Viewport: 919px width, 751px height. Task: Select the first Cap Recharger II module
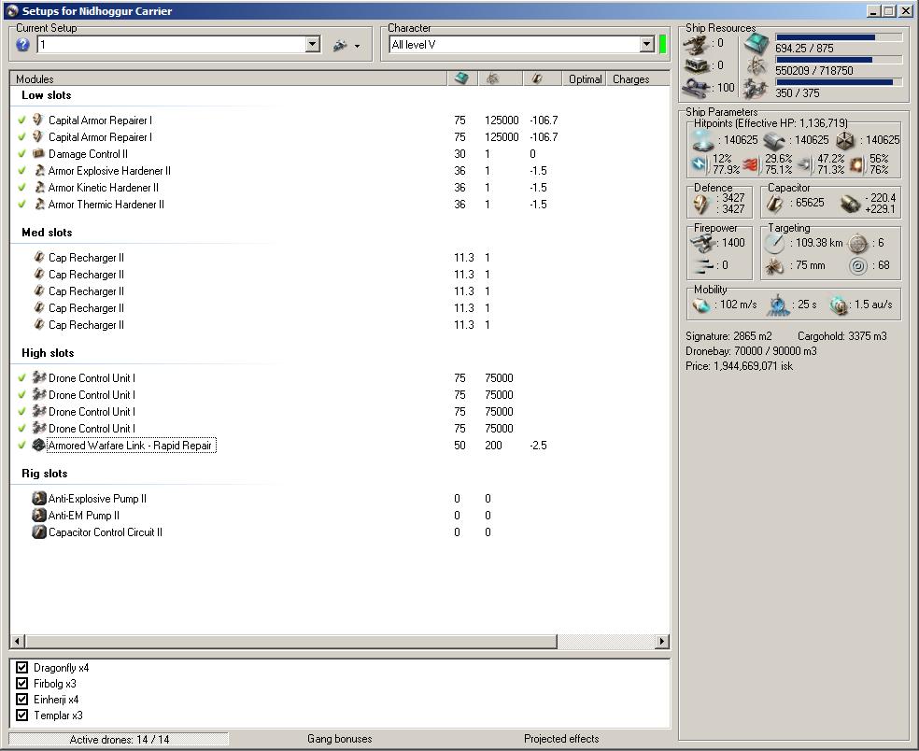(x=86, y=258)
